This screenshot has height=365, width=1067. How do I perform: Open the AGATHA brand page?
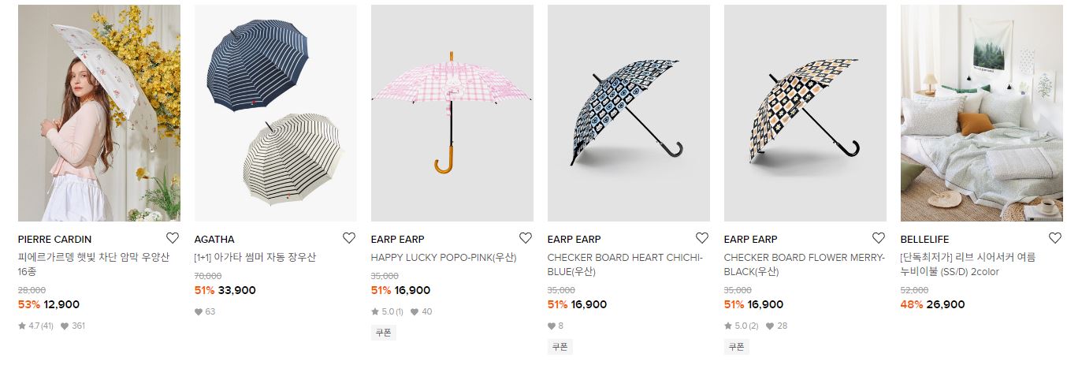[x=214, y=240]
